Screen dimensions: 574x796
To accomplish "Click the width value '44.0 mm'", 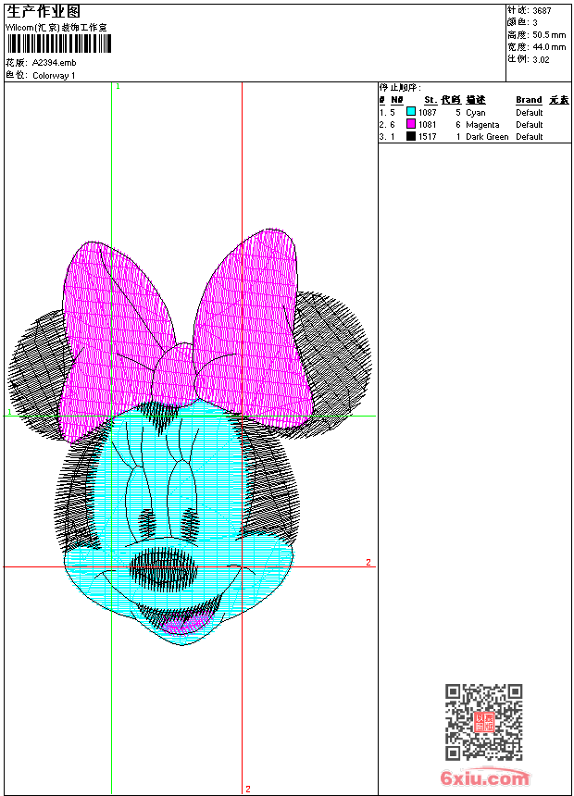I will 549,47.
